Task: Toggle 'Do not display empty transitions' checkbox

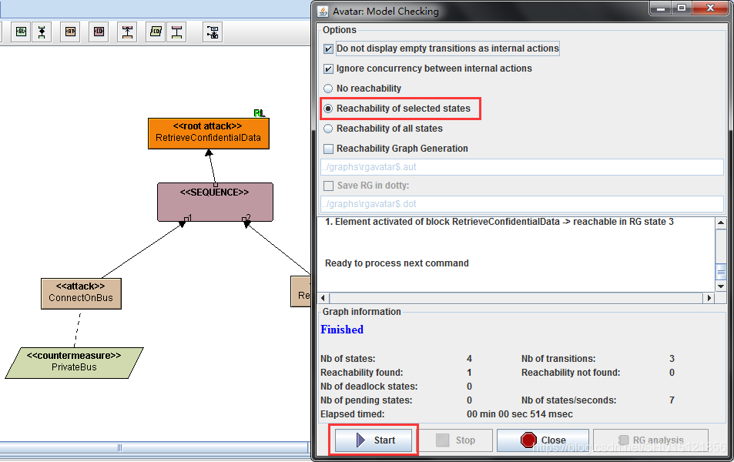Action: point(328,49)
